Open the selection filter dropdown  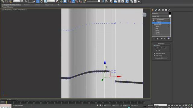(x=17, y=1)
